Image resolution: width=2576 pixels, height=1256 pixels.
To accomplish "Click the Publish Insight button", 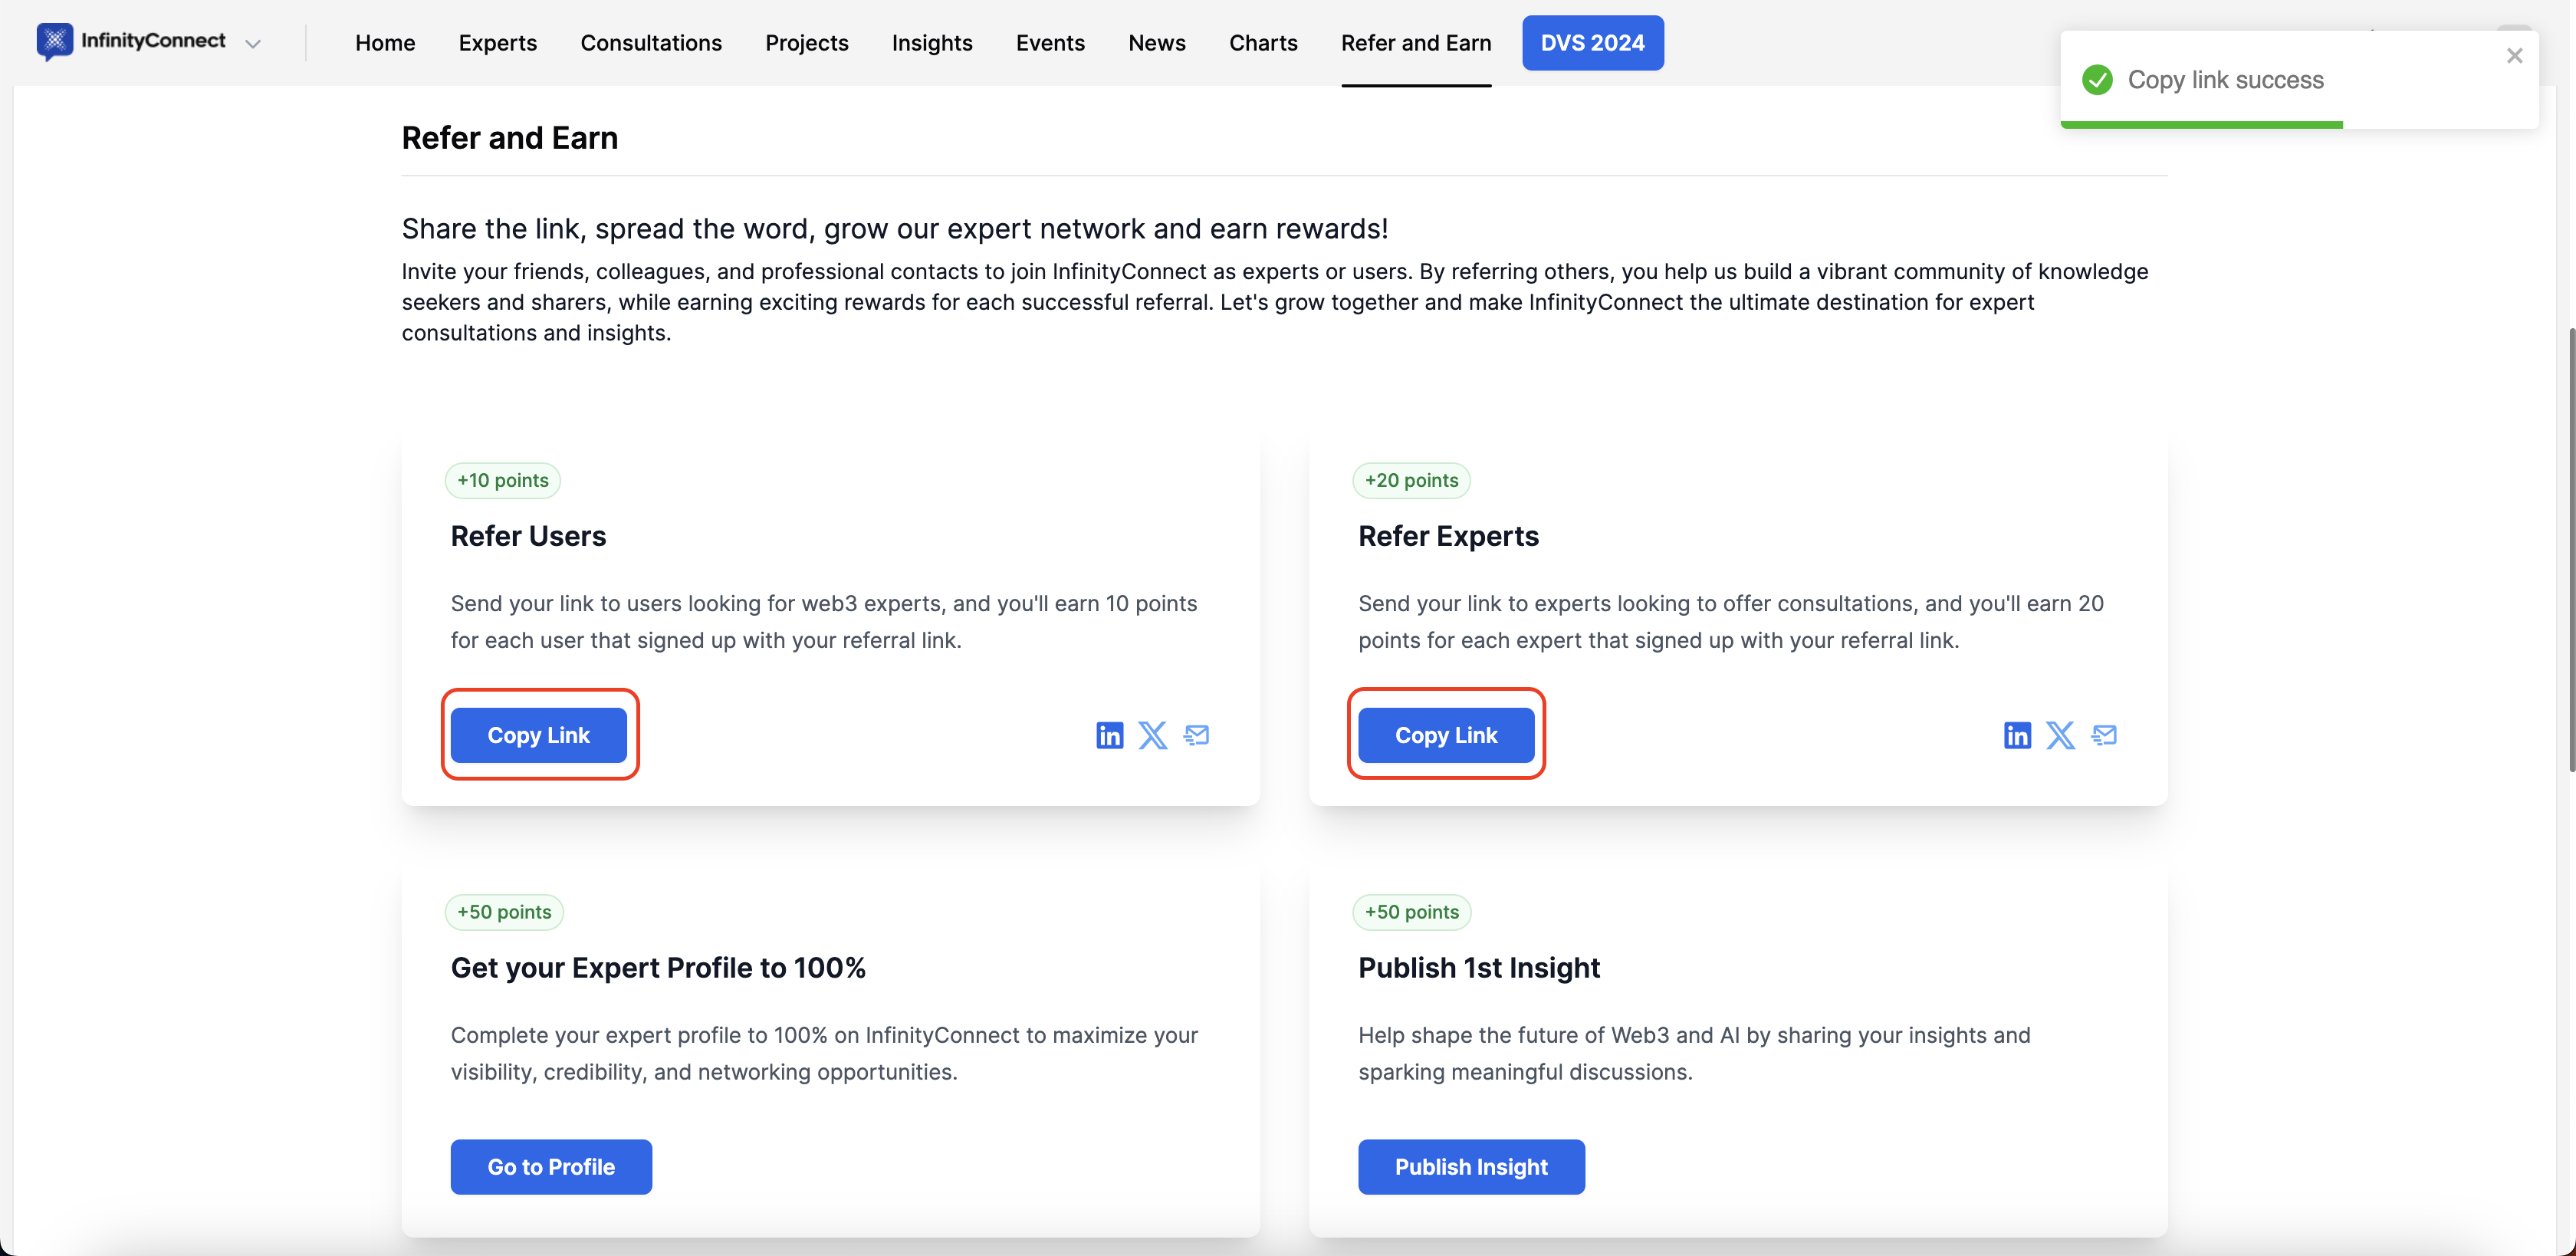I will click(x=1470, y=1166).
